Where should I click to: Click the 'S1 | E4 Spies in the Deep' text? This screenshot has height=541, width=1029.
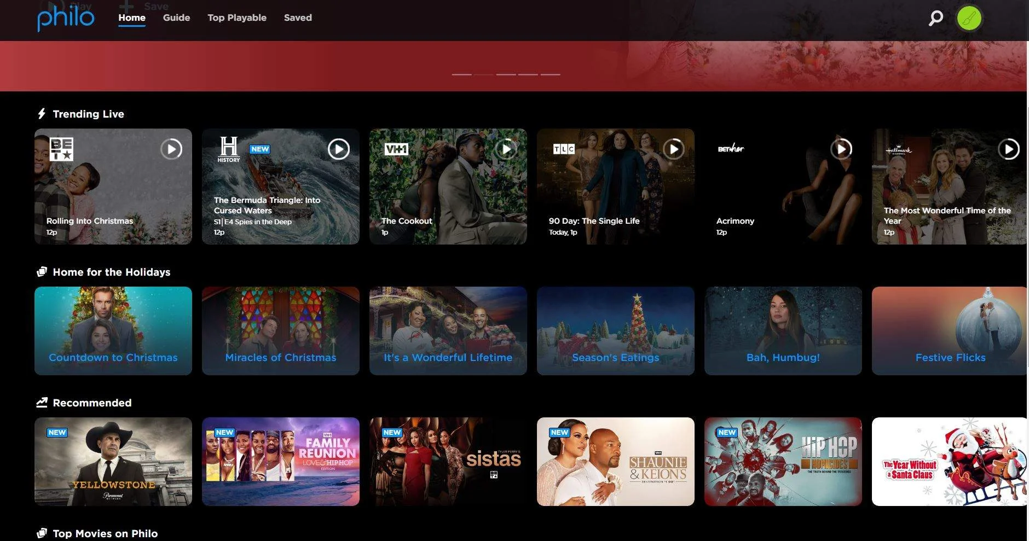point(253,222)
